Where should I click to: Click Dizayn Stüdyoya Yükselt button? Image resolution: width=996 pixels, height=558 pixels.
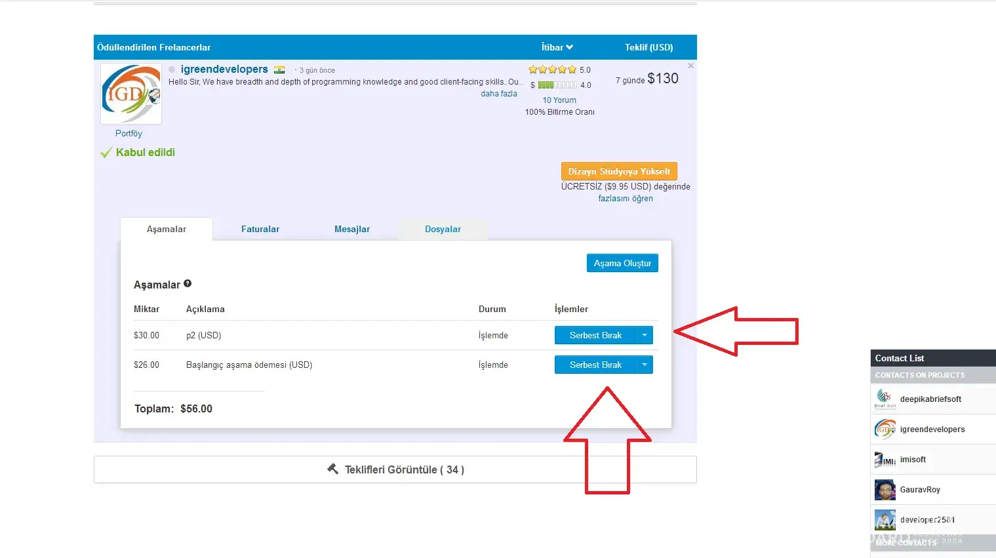click(x=619, y=171)
